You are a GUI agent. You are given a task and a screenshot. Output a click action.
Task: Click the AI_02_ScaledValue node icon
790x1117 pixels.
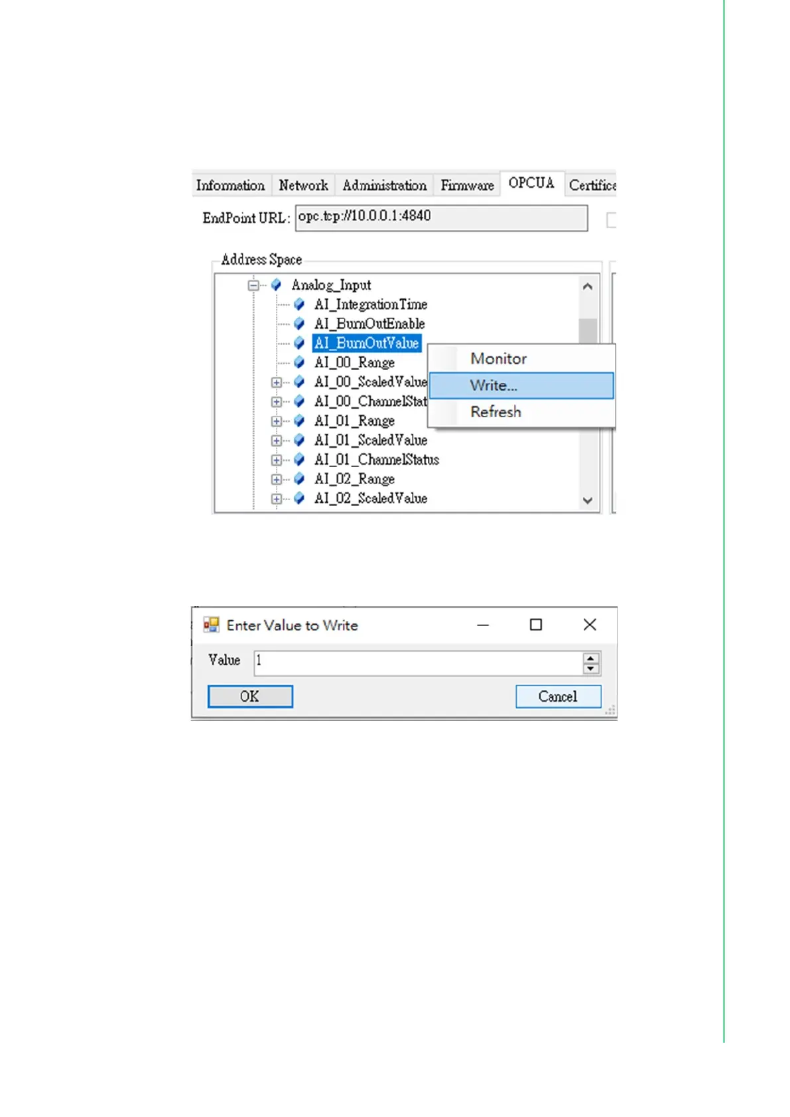(299, 498)
